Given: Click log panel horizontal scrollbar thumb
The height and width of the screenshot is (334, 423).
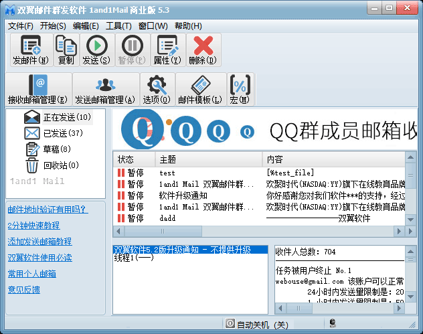Looking at the screenshot, I should 299,308.
